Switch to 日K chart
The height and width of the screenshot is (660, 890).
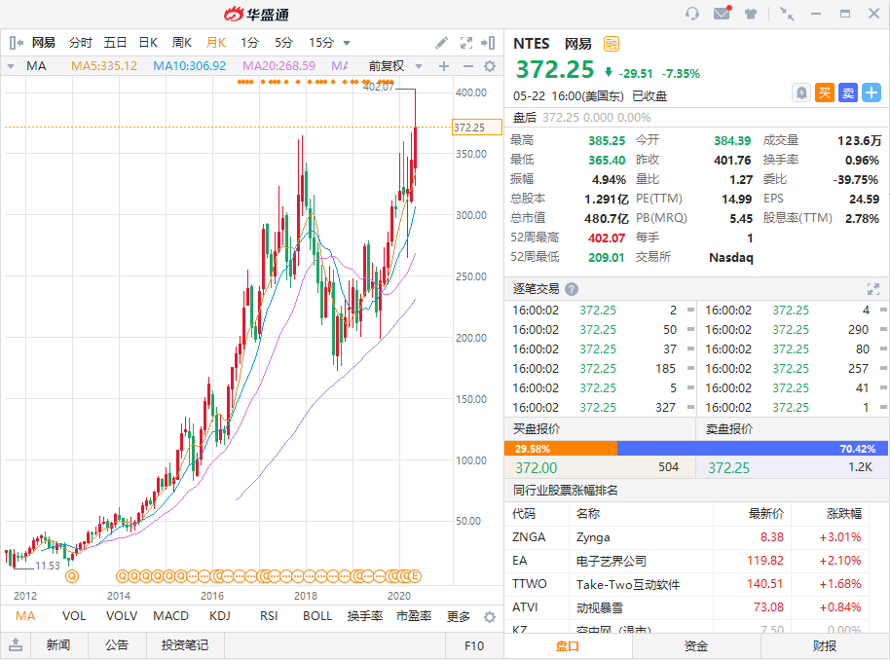point(148,43)
